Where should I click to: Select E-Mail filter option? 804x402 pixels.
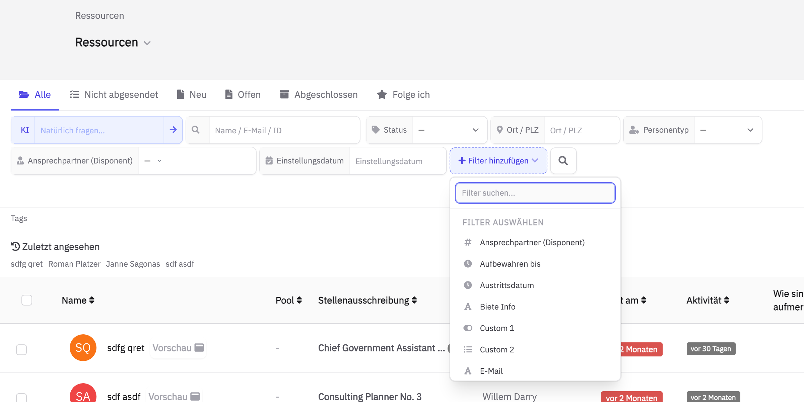pos(535,371)
